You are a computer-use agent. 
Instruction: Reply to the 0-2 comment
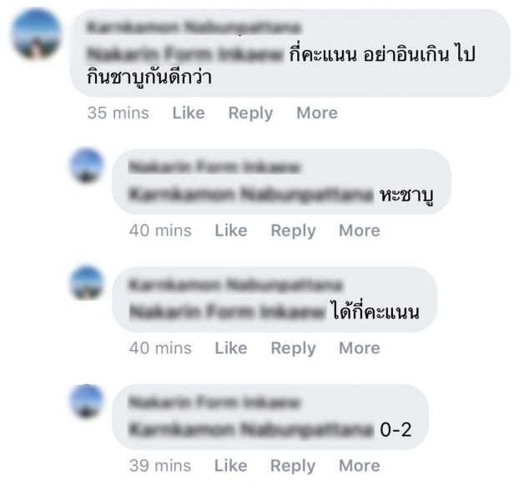[293, 466]
